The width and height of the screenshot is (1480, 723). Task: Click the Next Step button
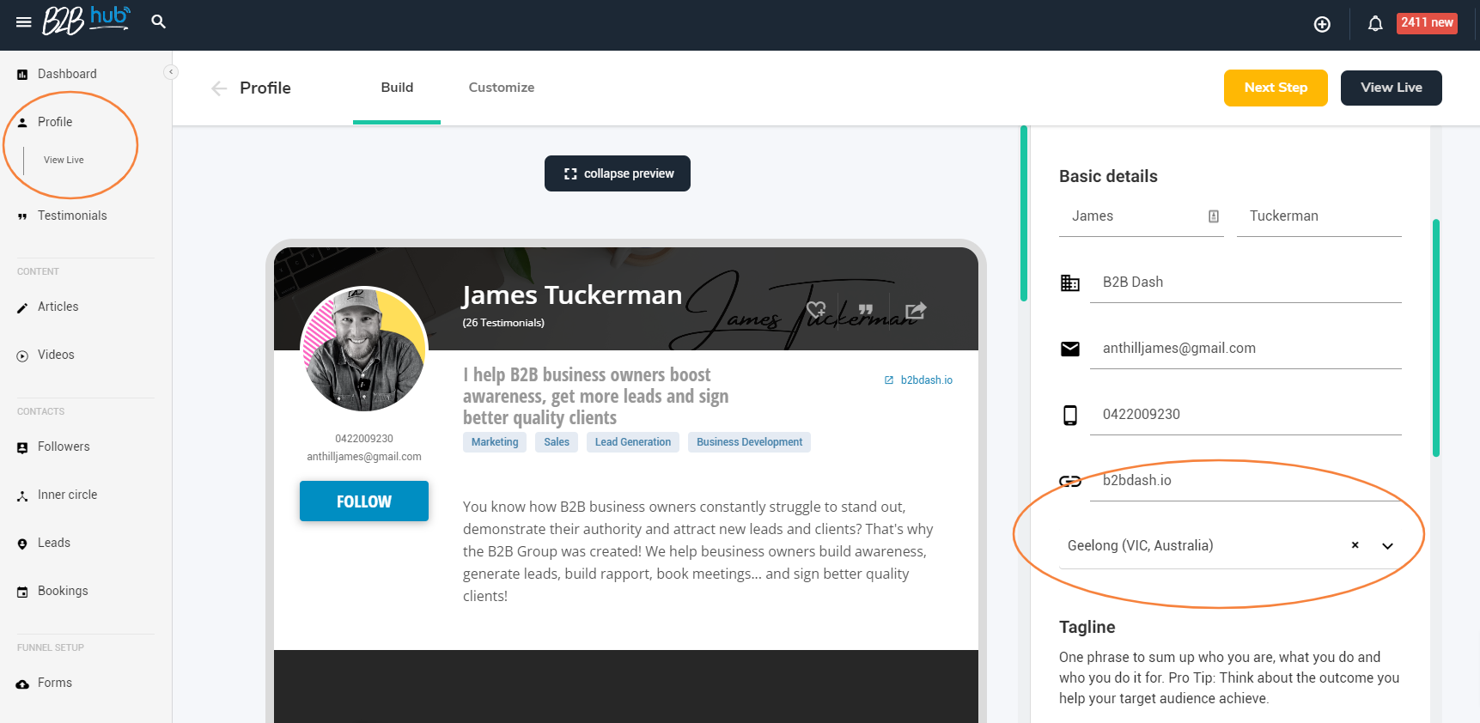coord(1276,88)
